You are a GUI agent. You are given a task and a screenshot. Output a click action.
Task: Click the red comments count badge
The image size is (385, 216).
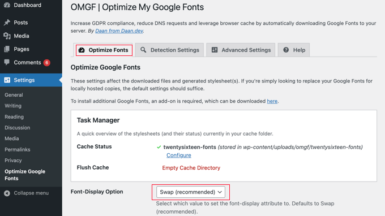(46, 63)
